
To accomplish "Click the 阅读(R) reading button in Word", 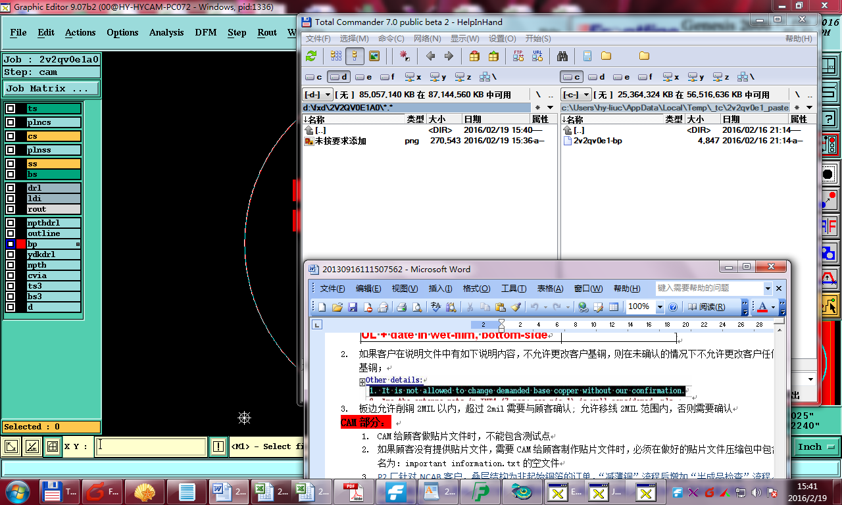I will click(707, 307).
